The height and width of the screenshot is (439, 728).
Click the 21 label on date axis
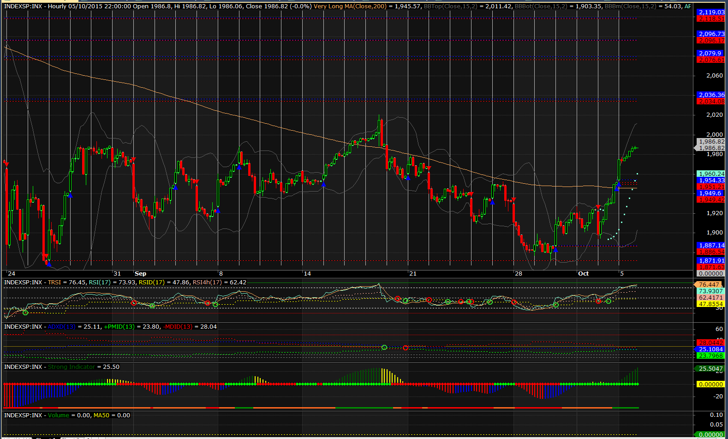tap(412, 274)
